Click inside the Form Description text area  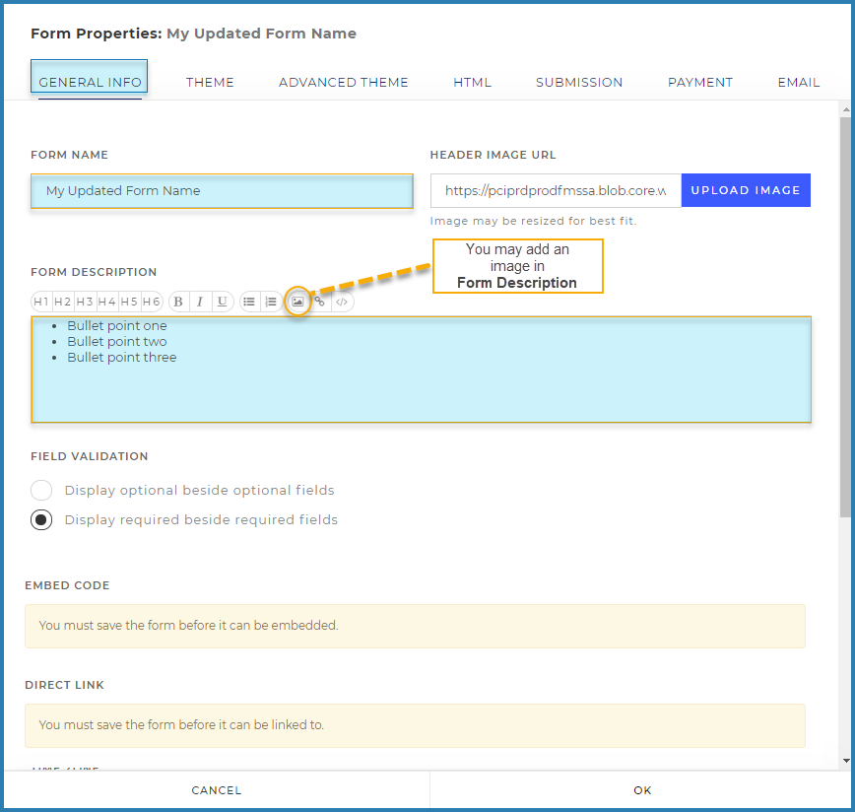[x=421, y=370]
